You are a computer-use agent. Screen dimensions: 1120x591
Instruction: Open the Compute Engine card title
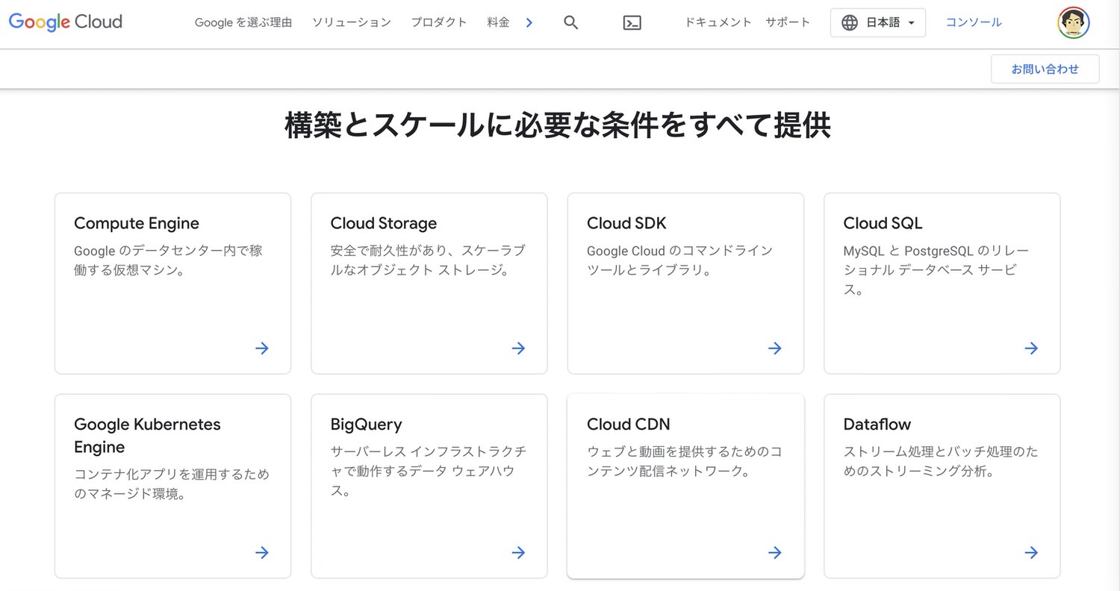137,223
